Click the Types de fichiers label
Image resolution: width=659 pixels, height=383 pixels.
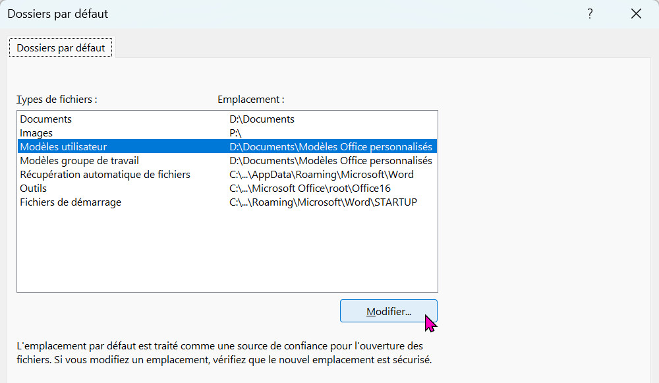[x=57, y=100]
